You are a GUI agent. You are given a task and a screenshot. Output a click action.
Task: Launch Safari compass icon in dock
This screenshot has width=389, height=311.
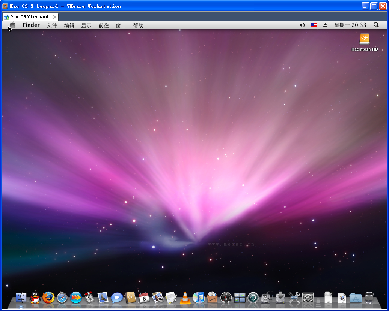pyautogui.click(x=62, y=298)
